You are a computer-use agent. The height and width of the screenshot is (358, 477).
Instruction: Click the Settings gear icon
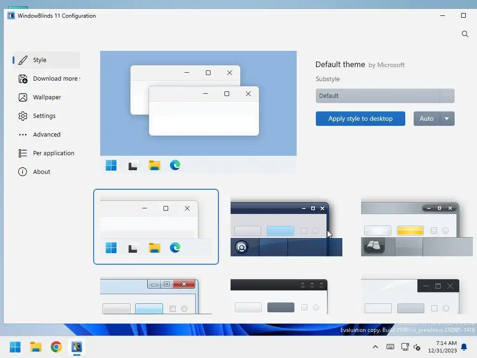click(23, 116)
